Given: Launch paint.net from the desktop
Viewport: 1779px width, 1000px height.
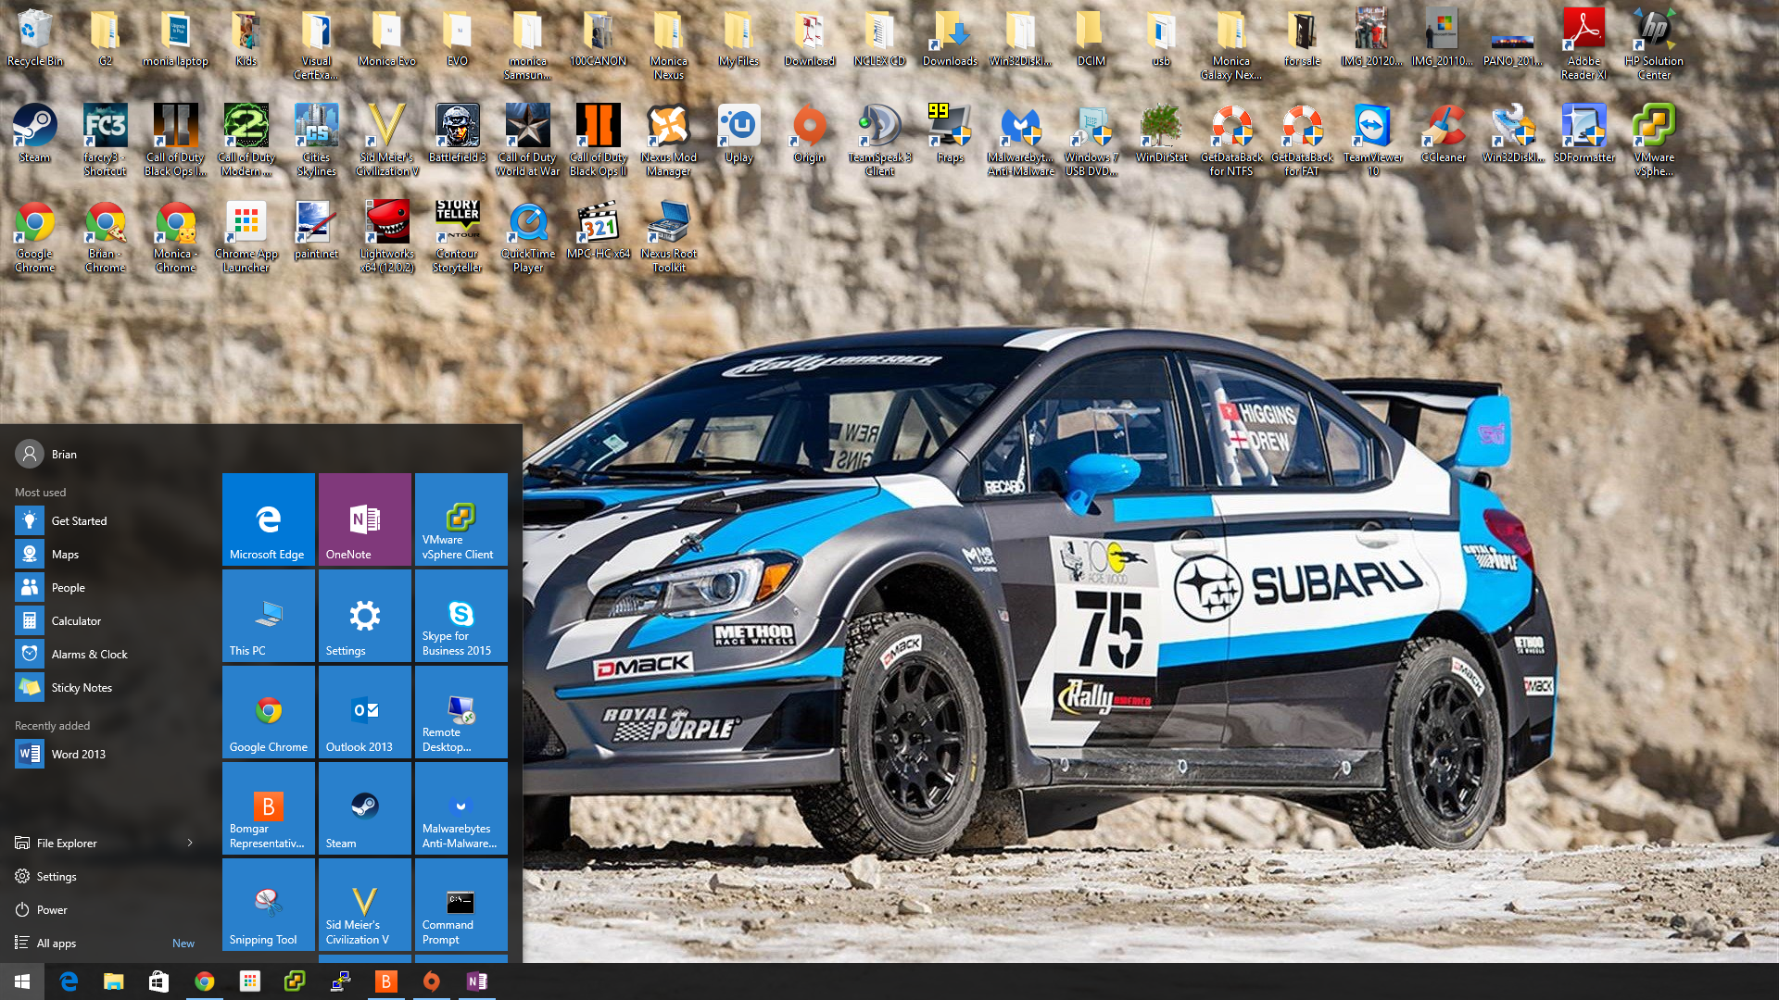Looking at the screenshot, I should [x=317, y=231].
